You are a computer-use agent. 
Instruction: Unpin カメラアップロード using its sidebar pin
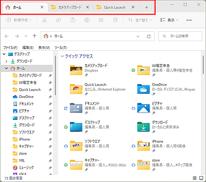[x=50, y=75]
